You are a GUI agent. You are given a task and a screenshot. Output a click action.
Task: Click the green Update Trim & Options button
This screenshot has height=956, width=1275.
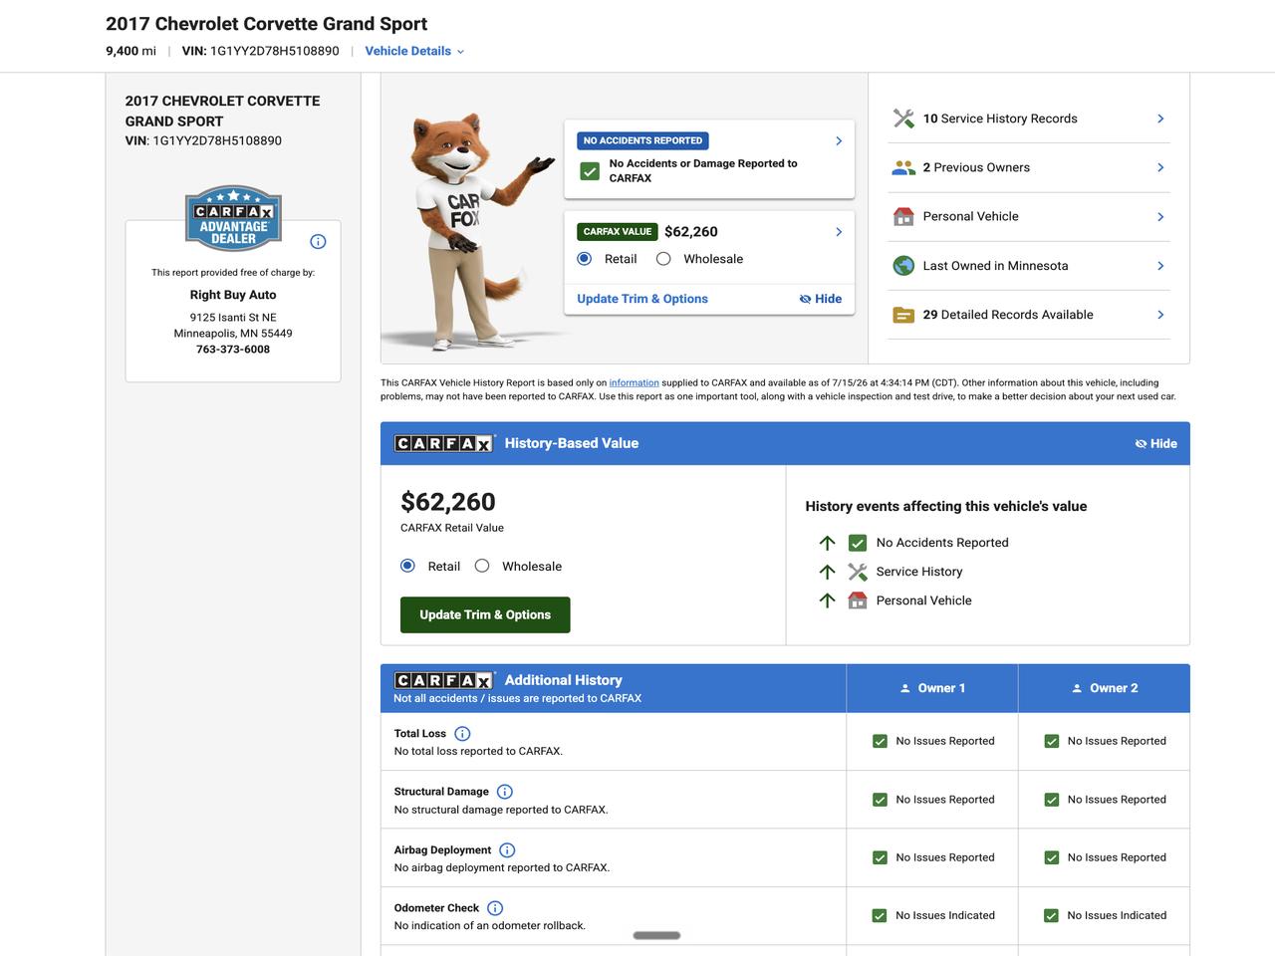click(x=485, y=614)
